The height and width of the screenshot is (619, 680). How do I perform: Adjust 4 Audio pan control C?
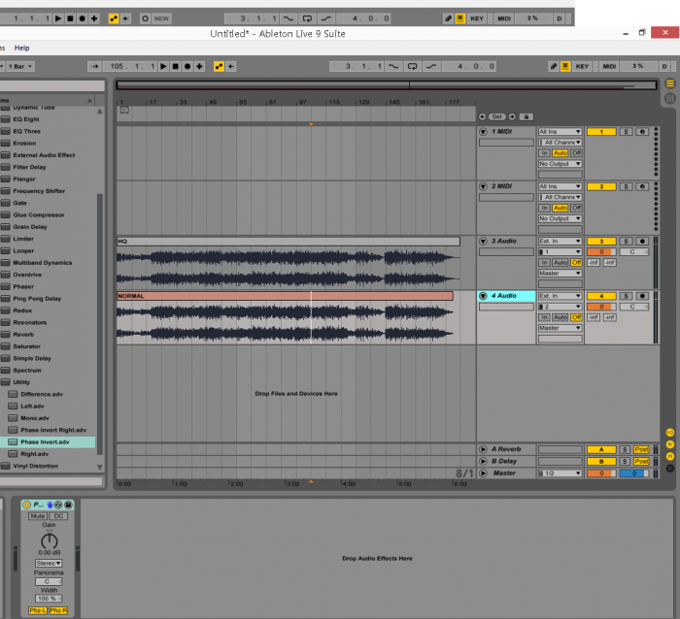pyautogui.click(x=633, y=307)
